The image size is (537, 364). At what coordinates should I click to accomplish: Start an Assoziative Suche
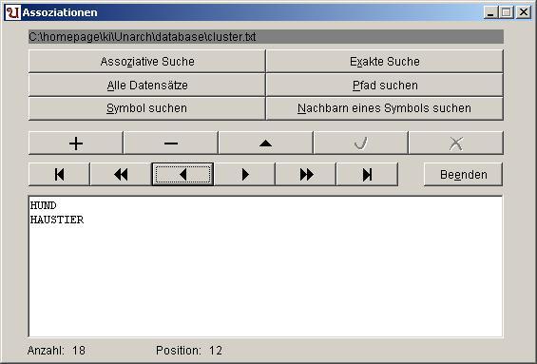pyautogui.click(x=147, y=61)
